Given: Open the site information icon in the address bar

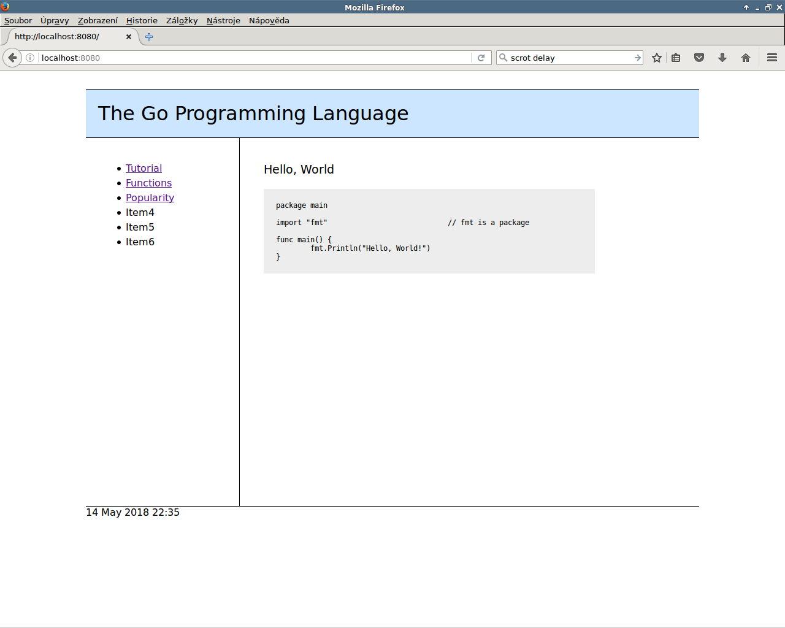Looking at the screenshot, I should 30,58.
